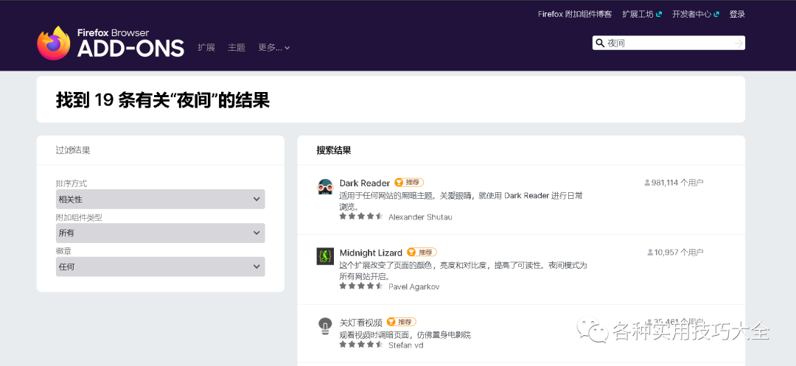Click author name Pavel Agarkov

413,287
